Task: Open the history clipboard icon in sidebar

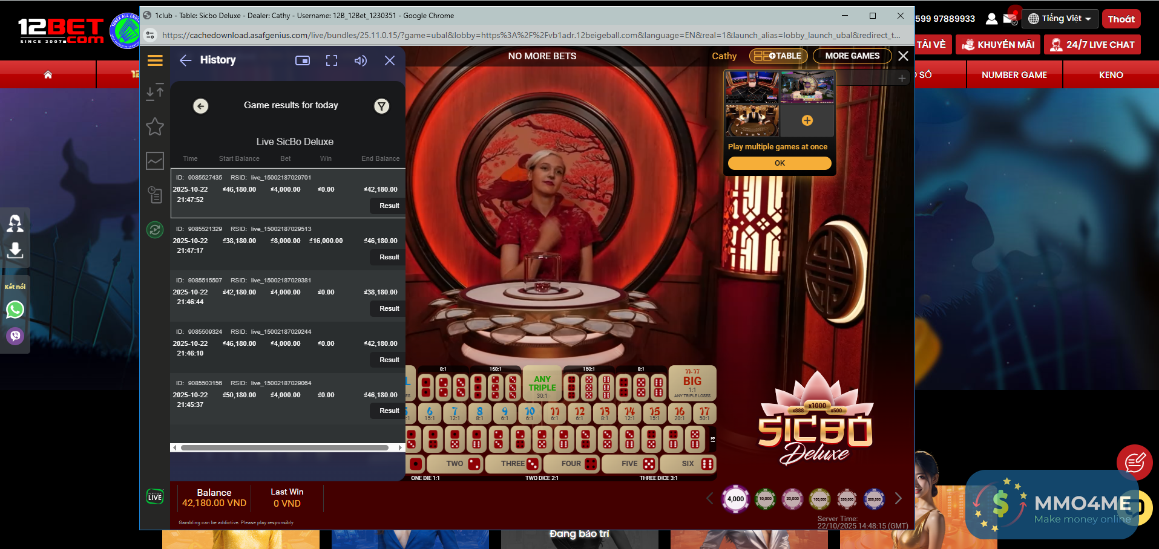Action: (x=155, y=195)
